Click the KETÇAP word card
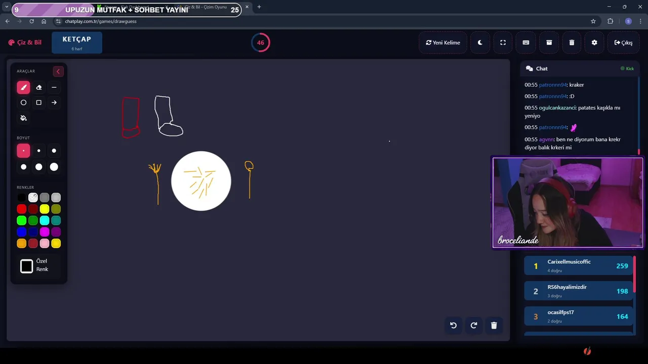This screenshot has width=648, height=364. (x=77, y=42)
